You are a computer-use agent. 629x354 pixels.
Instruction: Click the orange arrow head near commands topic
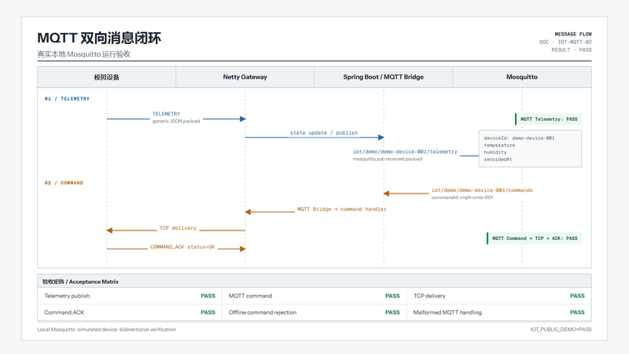386,194
